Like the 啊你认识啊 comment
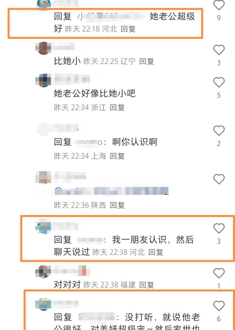 [219, 131]
